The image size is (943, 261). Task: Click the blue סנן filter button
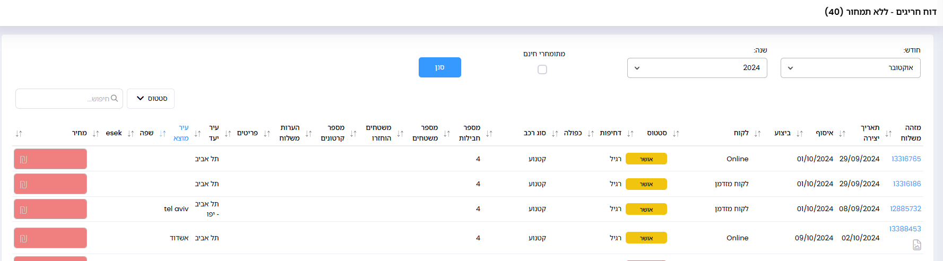click(x=440, y=67)
